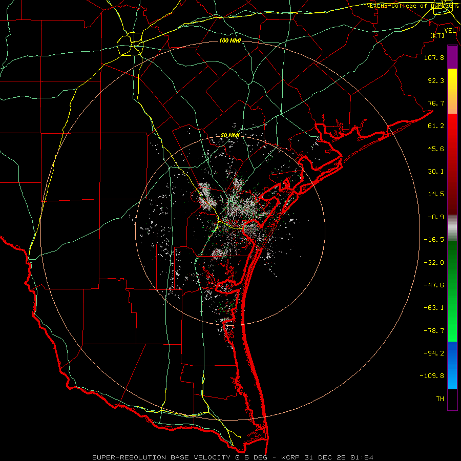Pick the purple segment of the color bar

coord(452,57)
